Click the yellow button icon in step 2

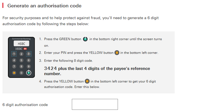click(x=117, y=53)
